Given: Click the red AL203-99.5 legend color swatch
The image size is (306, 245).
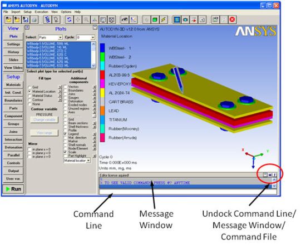Looking at the screenshot, I should click(x=102, y=75).
